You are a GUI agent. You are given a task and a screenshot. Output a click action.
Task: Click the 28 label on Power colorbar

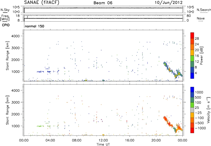tap(197, 38)
